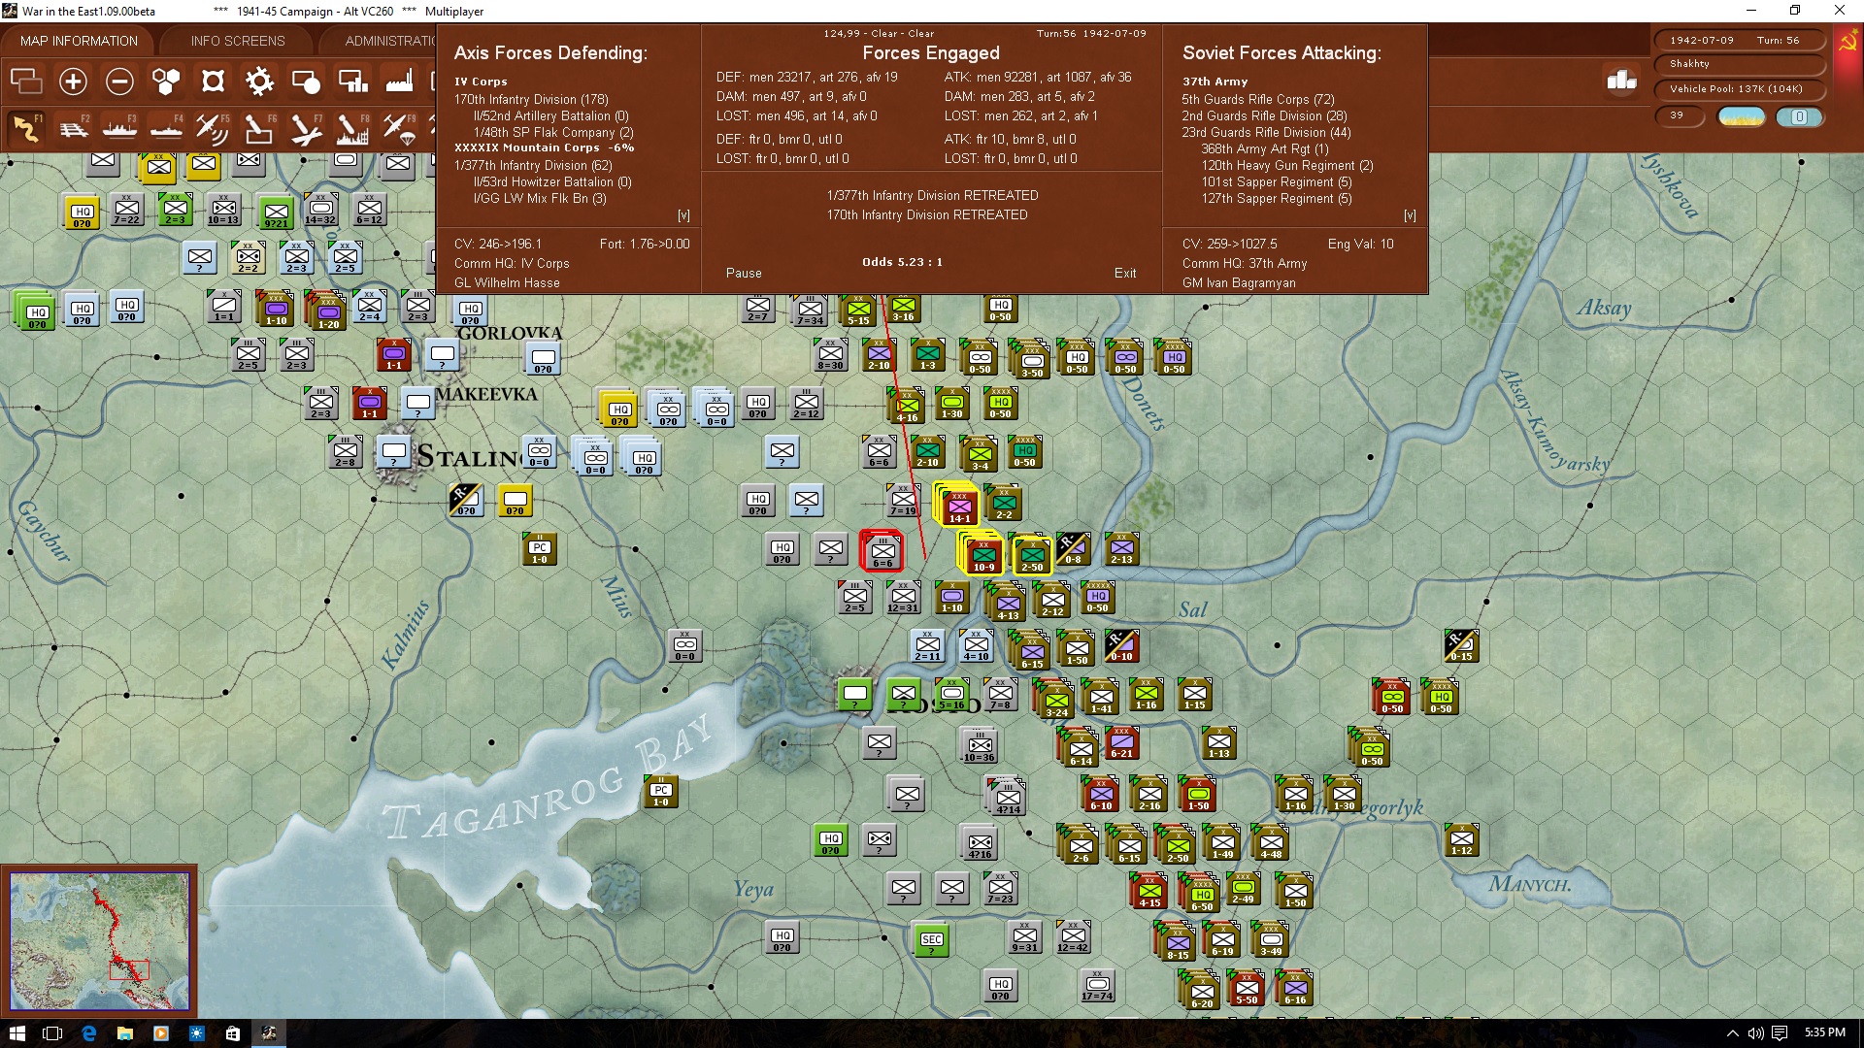
Task: Click the Vehicle Pool readout
Action: tap(1739, 89)
